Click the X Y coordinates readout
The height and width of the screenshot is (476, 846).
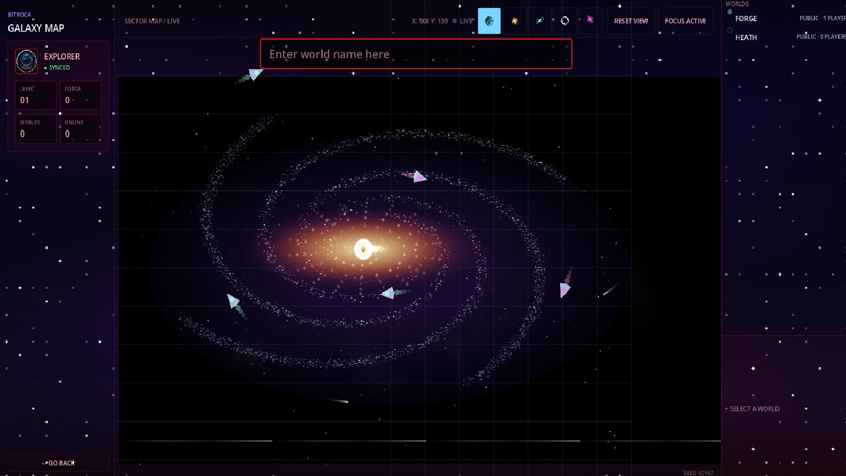point(430,21)
